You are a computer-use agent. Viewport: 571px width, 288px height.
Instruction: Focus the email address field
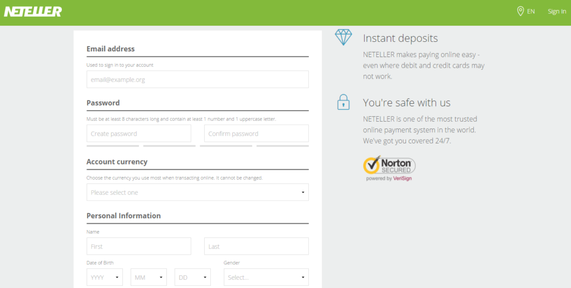point(197,79)
